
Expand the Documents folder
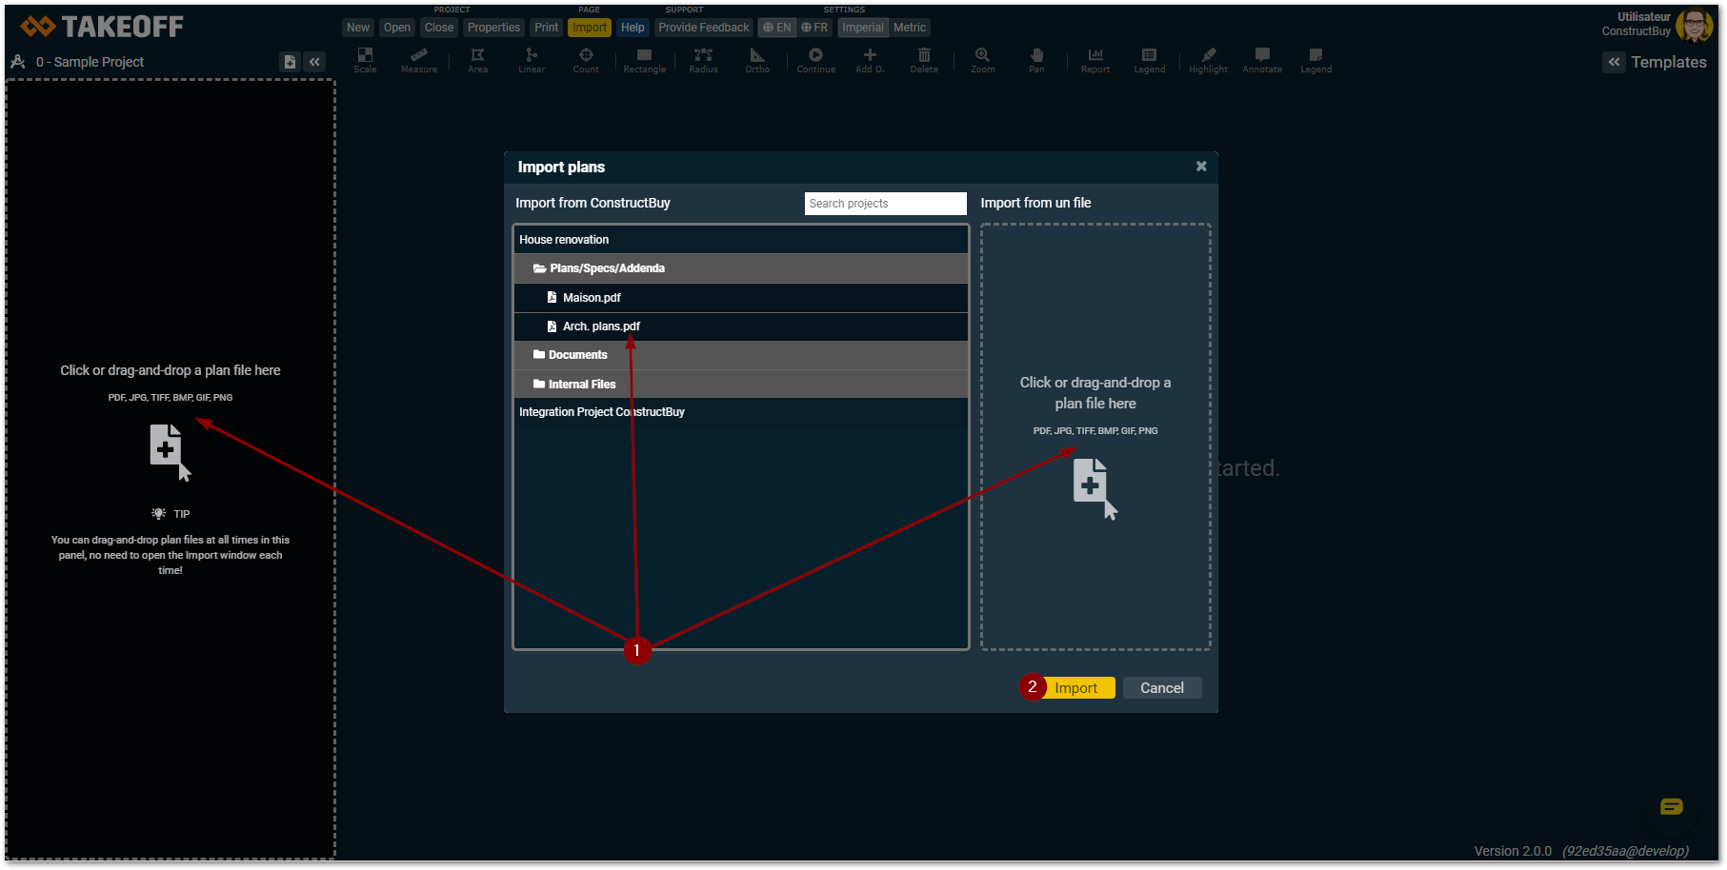(x=577, y=355)
